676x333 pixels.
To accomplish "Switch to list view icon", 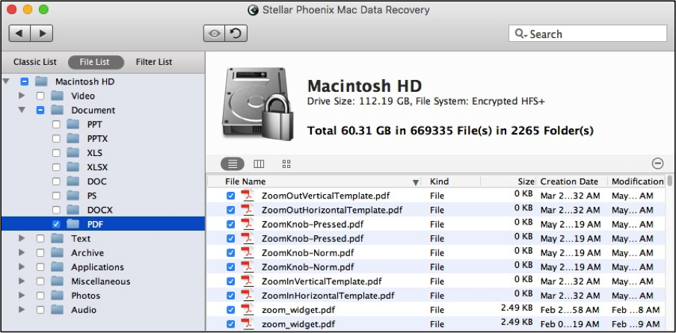I will 233,164.
